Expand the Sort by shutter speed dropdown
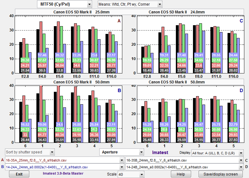 click(x=30, y=152)
